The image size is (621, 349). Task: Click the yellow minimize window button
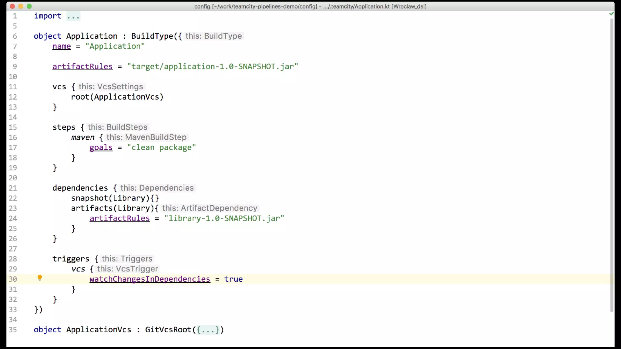(21, 6)
